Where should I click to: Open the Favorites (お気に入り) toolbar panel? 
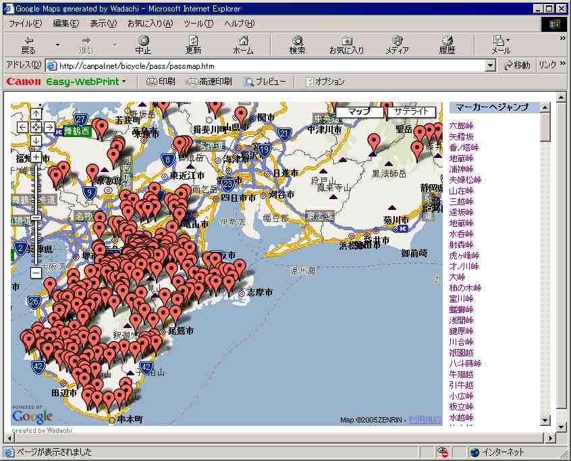pos(346,45)
